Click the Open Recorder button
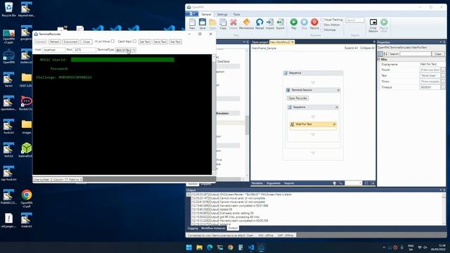Image resolution: width=450 pixels, height=253 pixels. tap(298, 98)
